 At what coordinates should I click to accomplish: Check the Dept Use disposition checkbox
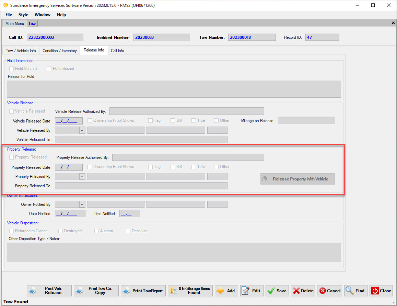click(x=128, y=231)
